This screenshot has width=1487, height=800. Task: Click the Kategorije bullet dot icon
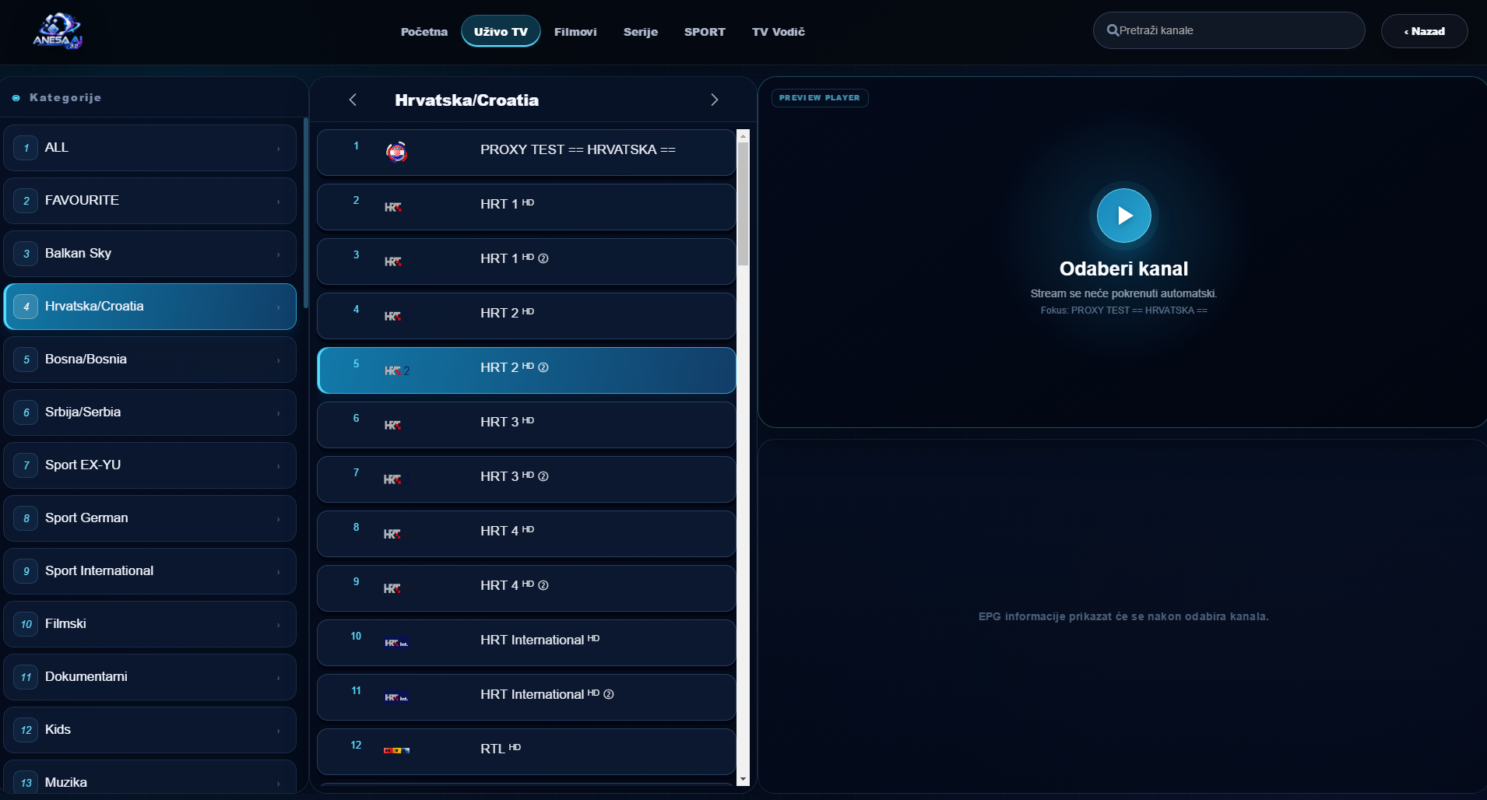[16, 98]
